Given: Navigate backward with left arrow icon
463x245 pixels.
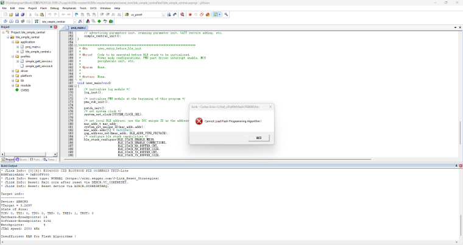Looking at the screenshot, I should 63,15.
